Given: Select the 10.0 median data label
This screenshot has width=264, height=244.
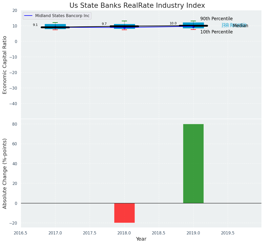Looking at the screenshot, I should 173,23.
